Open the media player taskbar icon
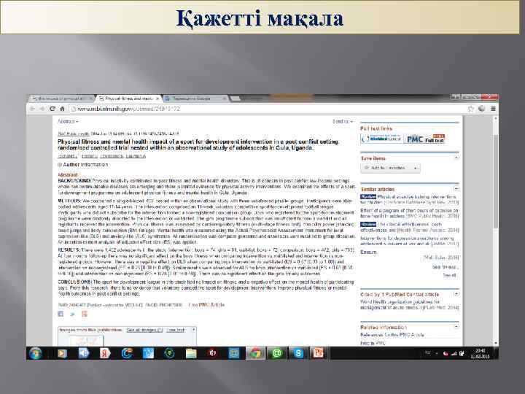 [62, 353]
